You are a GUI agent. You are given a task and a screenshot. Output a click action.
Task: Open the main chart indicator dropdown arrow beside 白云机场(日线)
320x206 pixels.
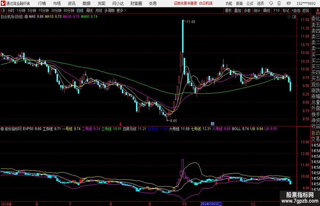tap(26, 17)
